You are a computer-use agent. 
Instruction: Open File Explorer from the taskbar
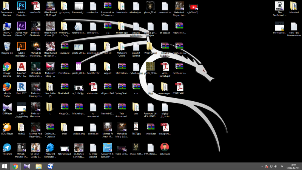38,166
